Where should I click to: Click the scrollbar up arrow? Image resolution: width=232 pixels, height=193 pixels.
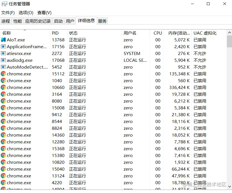(x=229, y=33)
